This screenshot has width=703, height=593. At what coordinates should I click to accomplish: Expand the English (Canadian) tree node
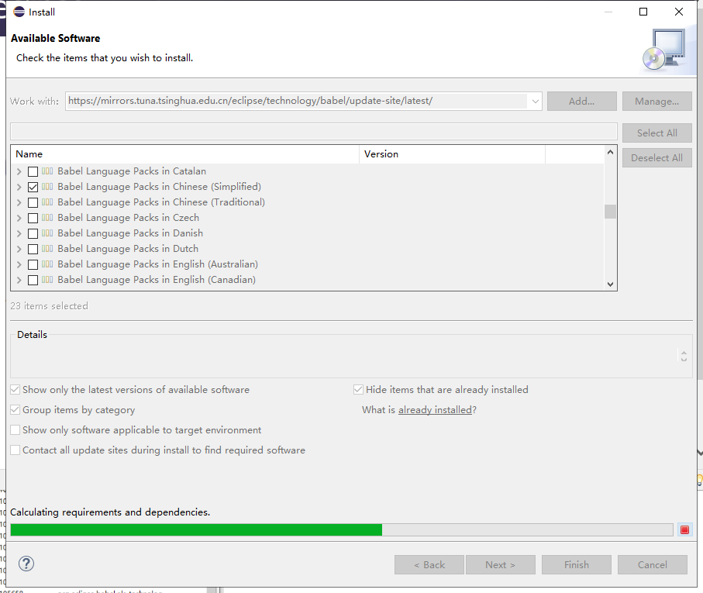(19, 280)
